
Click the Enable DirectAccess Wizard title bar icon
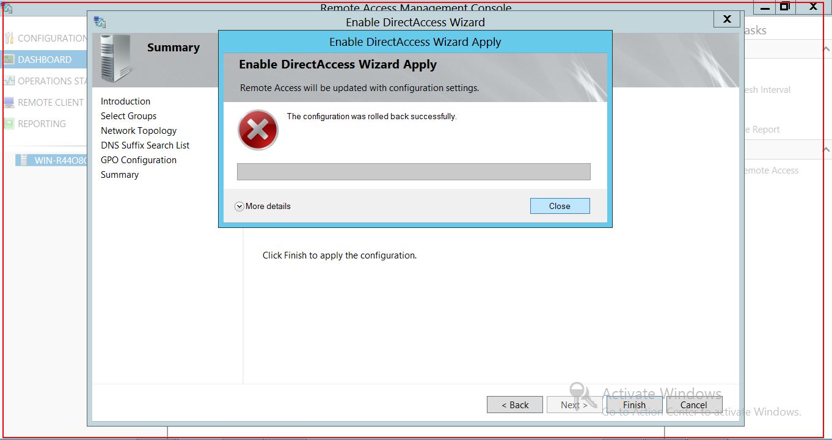point(100,22)
